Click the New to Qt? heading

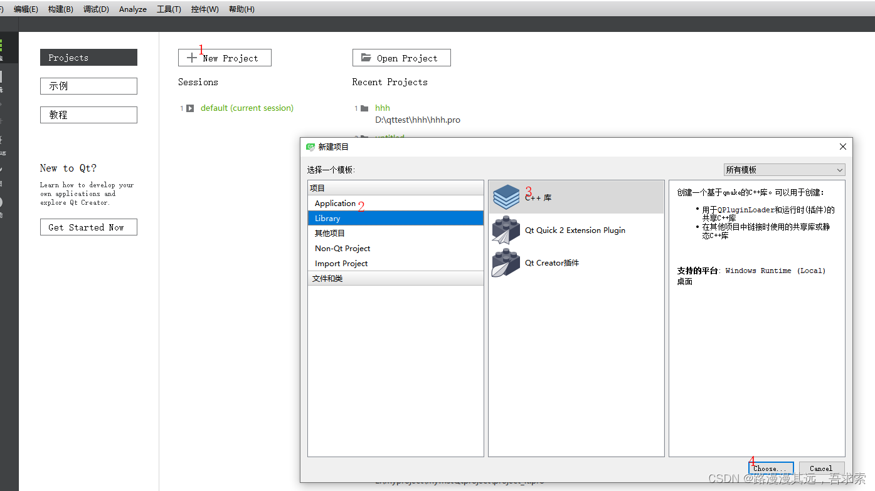click(x=68, y=168)
